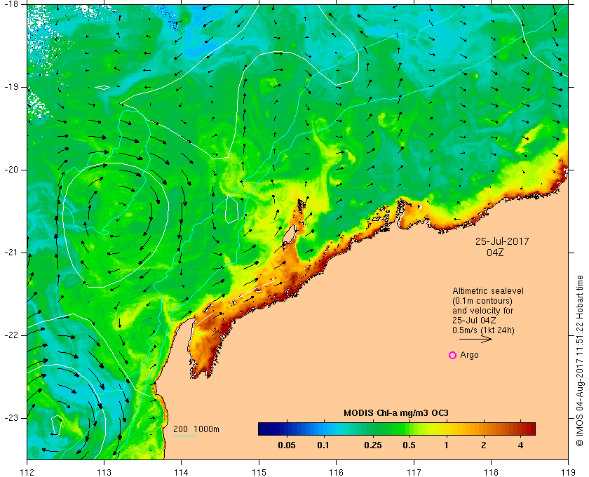Click the latitude axis label -21

coord(11,253)
